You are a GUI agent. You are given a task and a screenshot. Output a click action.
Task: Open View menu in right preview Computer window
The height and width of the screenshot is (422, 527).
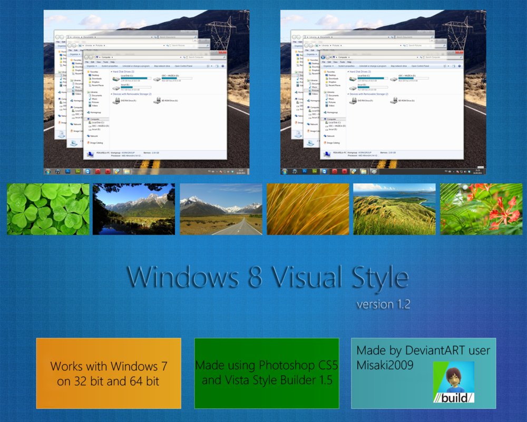(336, 62)
